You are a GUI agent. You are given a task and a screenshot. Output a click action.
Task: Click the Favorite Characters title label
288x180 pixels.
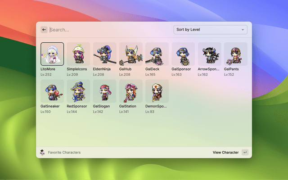64,153
